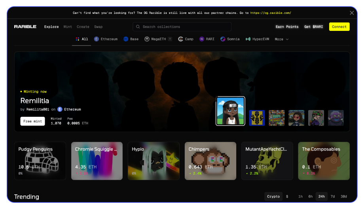Open the Mint tab

[x=68, y=27]
